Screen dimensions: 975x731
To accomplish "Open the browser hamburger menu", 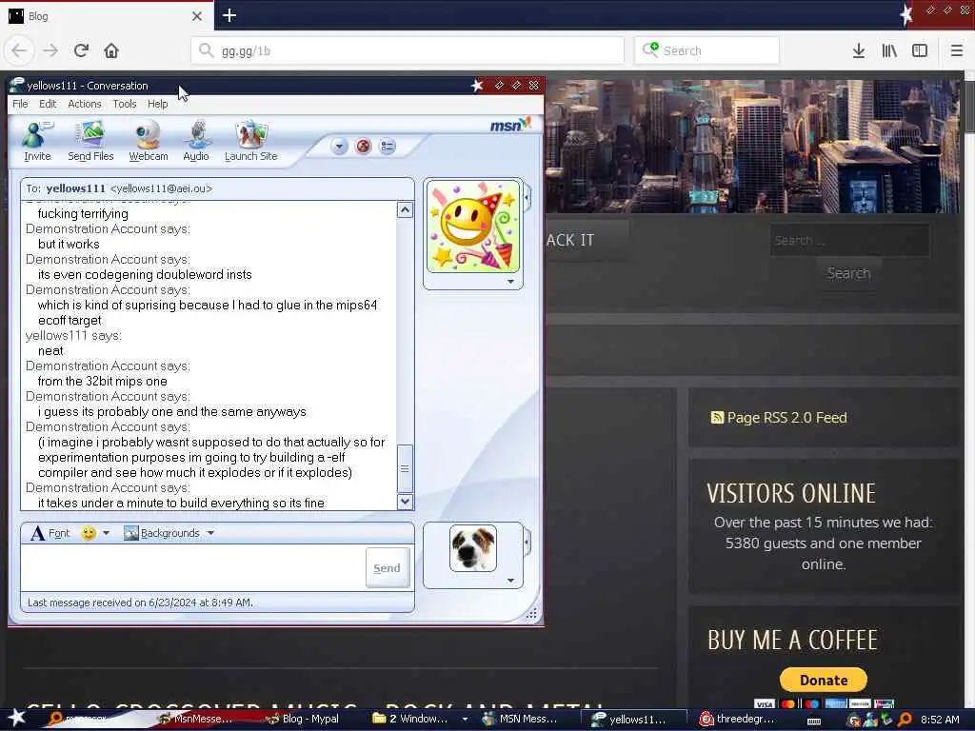I will (957, 50).
